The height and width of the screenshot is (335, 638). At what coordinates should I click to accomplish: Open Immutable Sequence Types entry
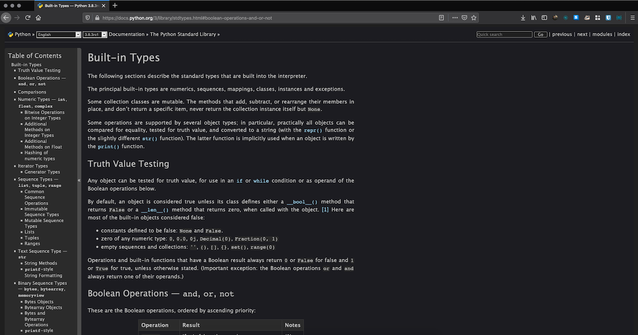click(41, 212)
